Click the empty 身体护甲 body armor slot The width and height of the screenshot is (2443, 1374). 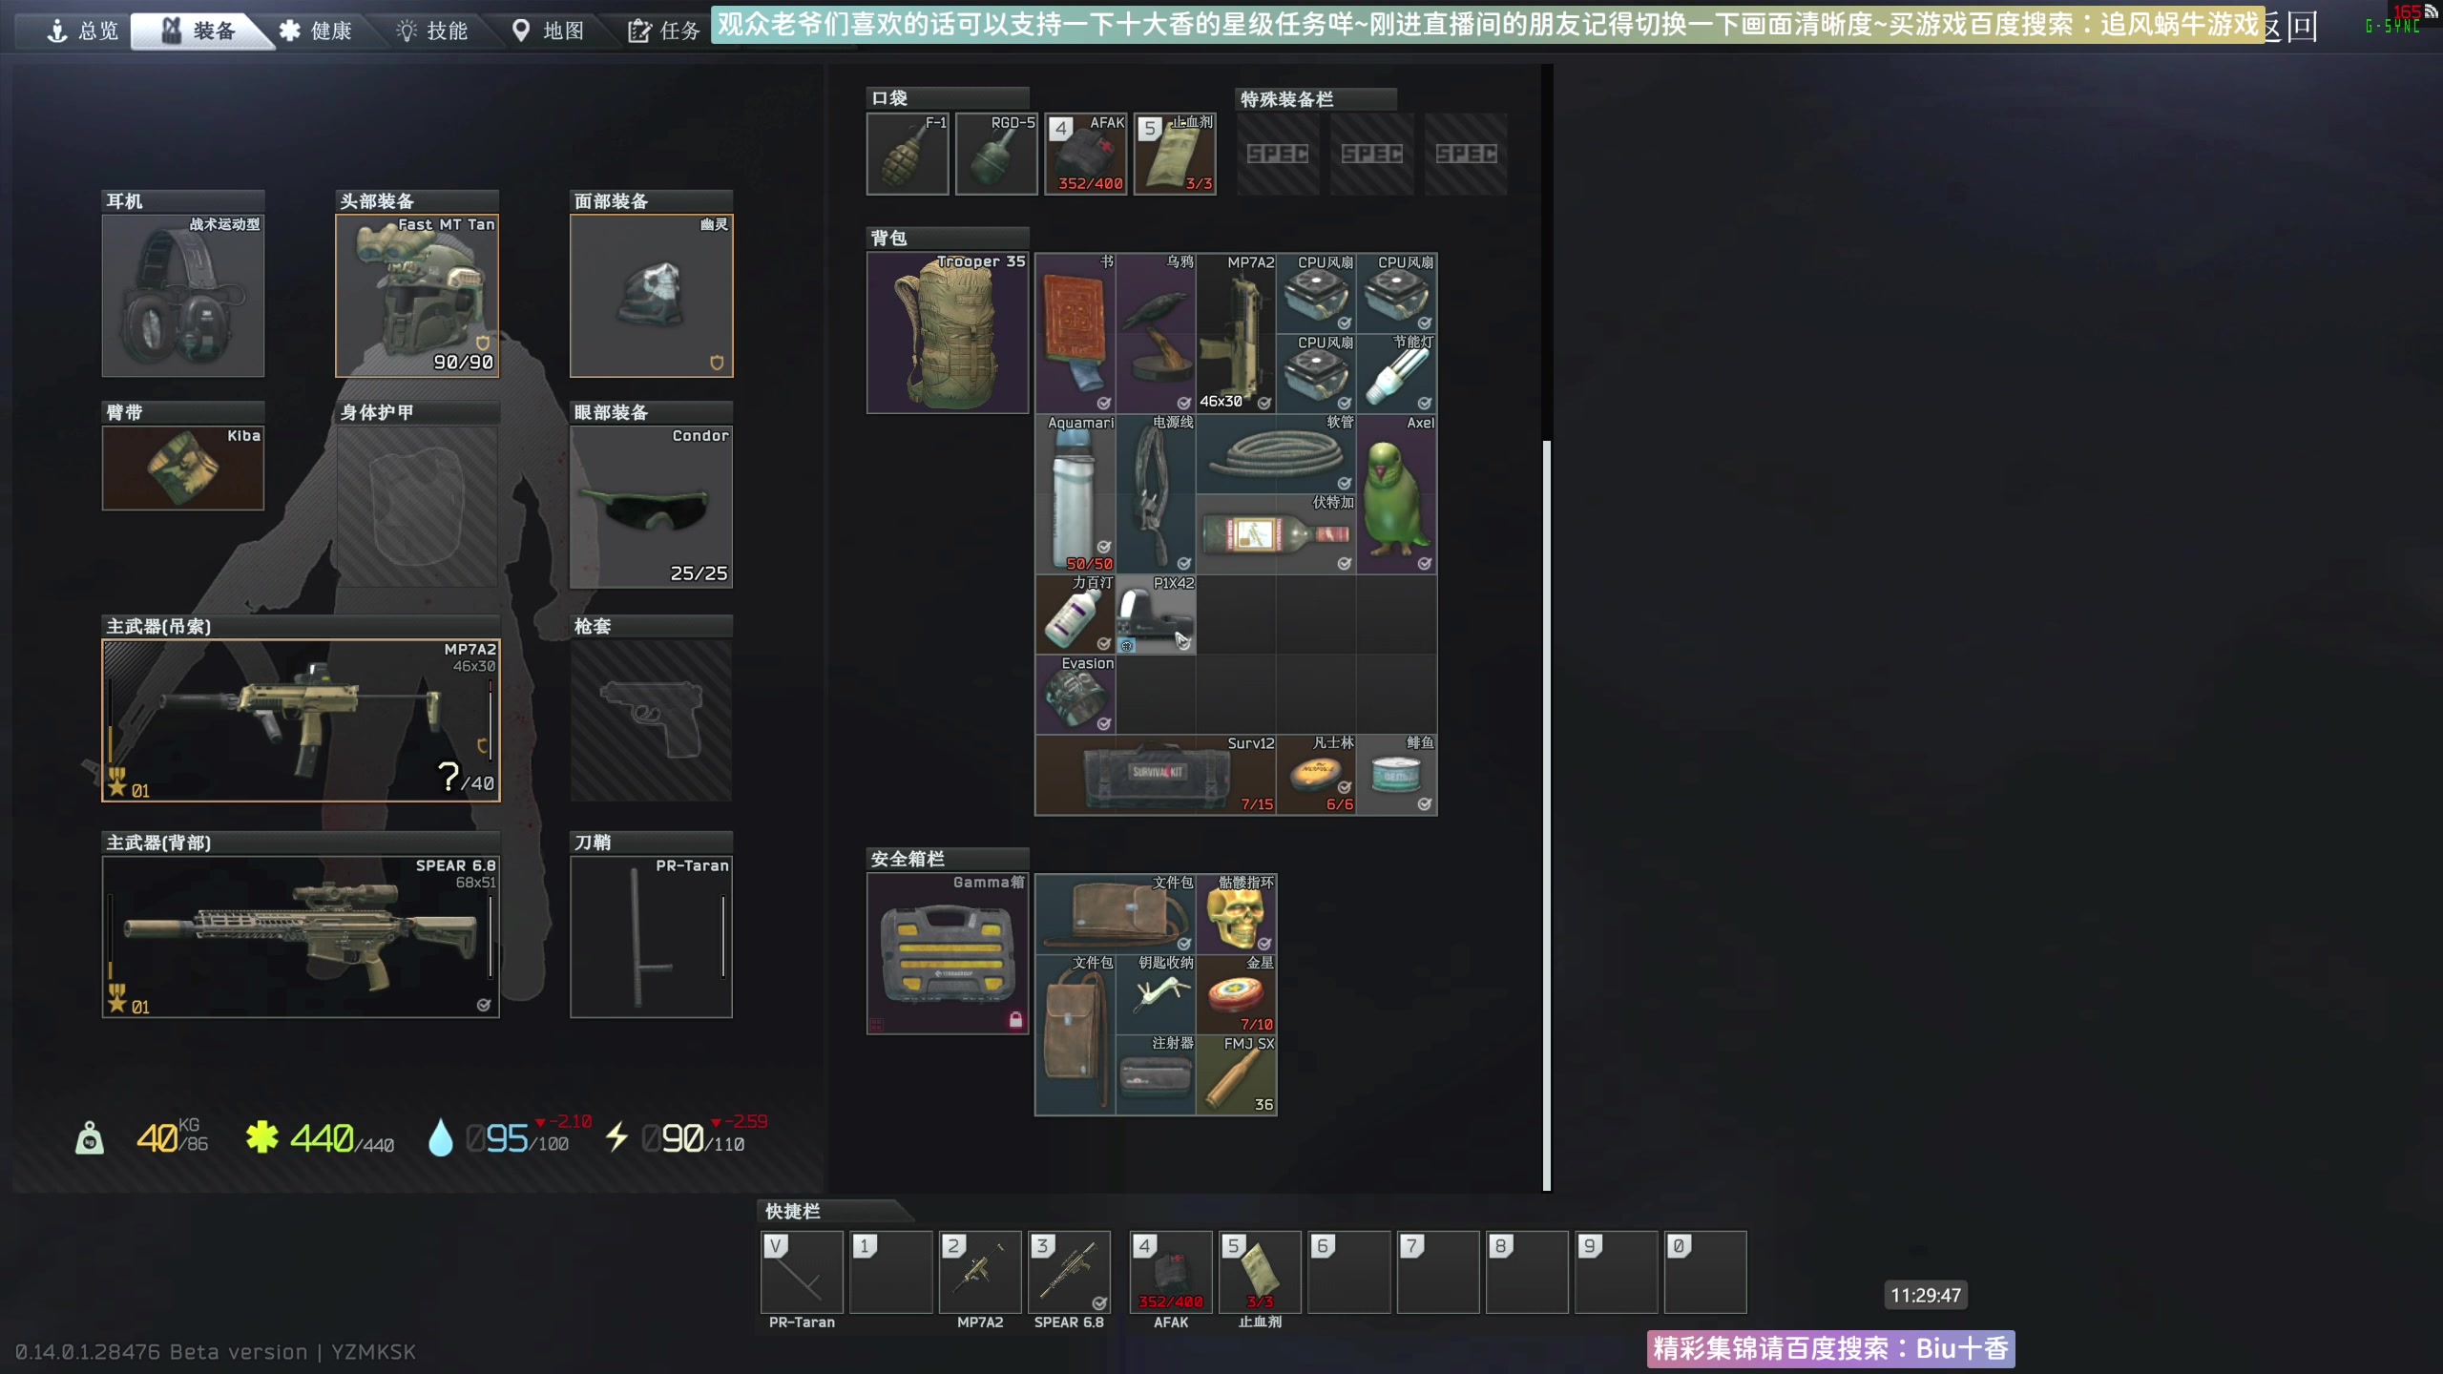point(417,507)
